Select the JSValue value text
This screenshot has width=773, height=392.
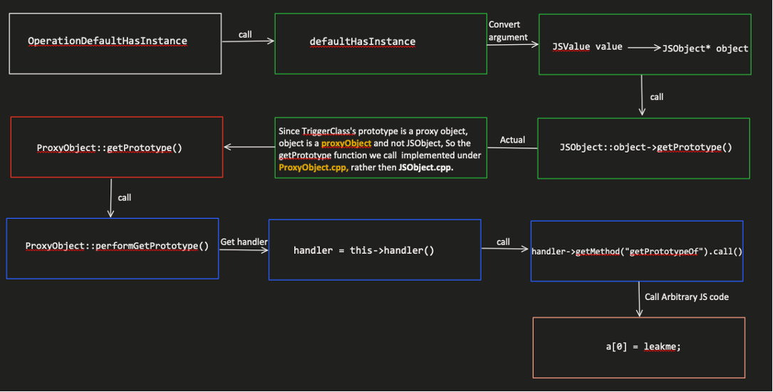(x=587, y=47)
